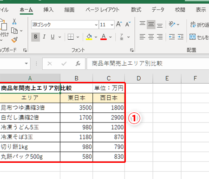Click the Insert Function fx icon
209x179 pixels.
78,63
